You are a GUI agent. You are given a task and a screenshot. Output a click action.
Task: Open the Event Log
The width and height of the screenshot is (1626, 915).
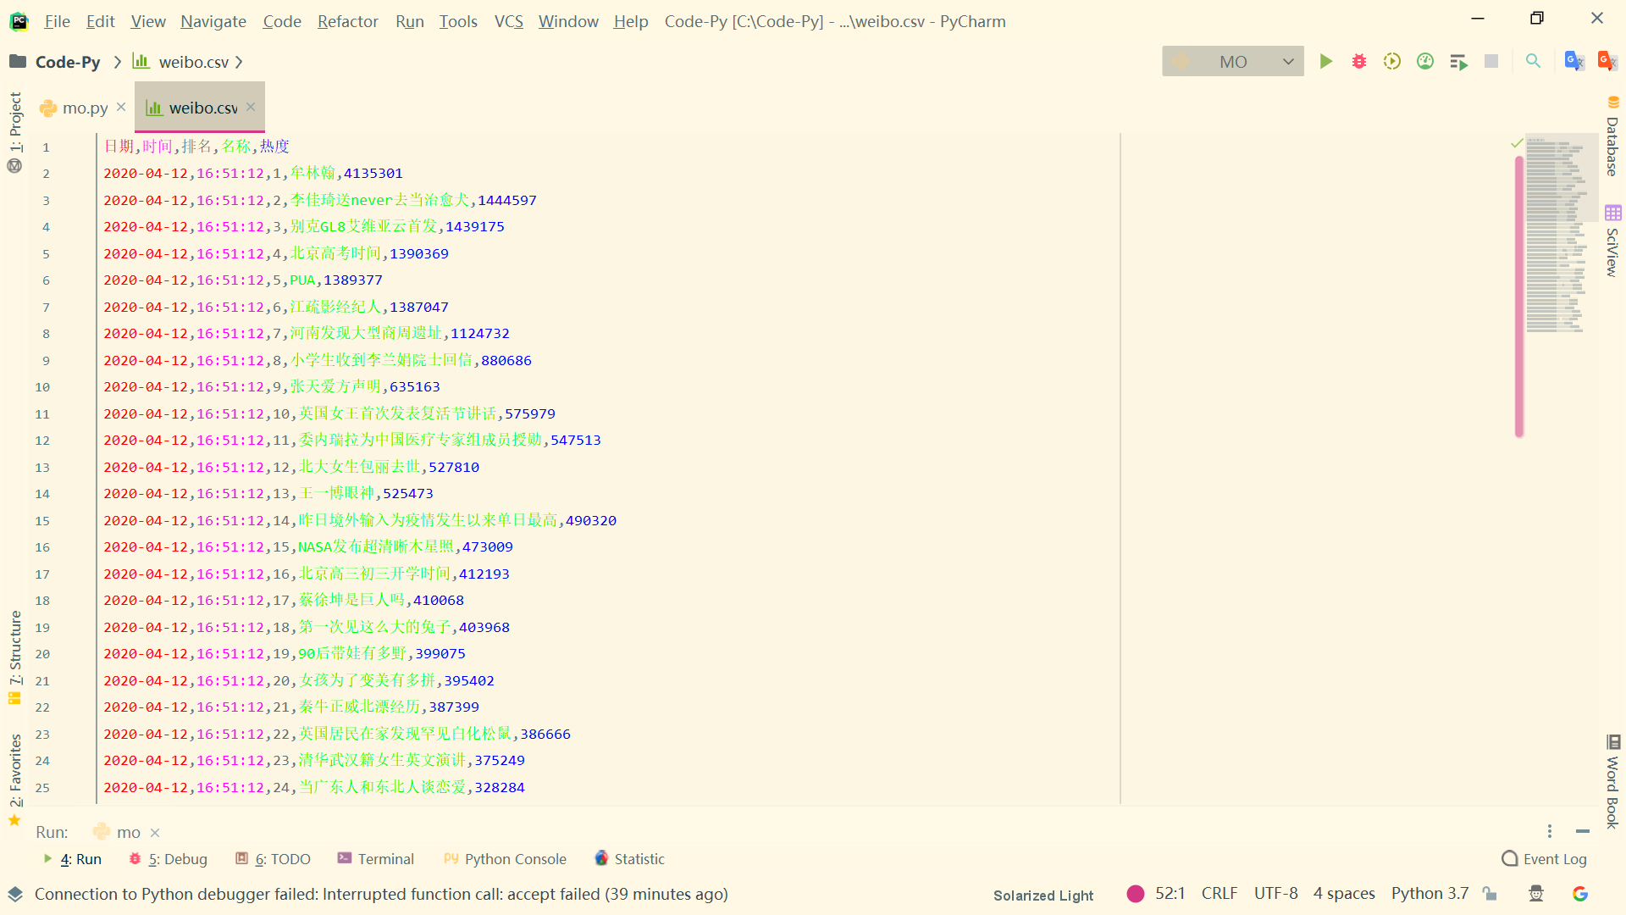1544,859
